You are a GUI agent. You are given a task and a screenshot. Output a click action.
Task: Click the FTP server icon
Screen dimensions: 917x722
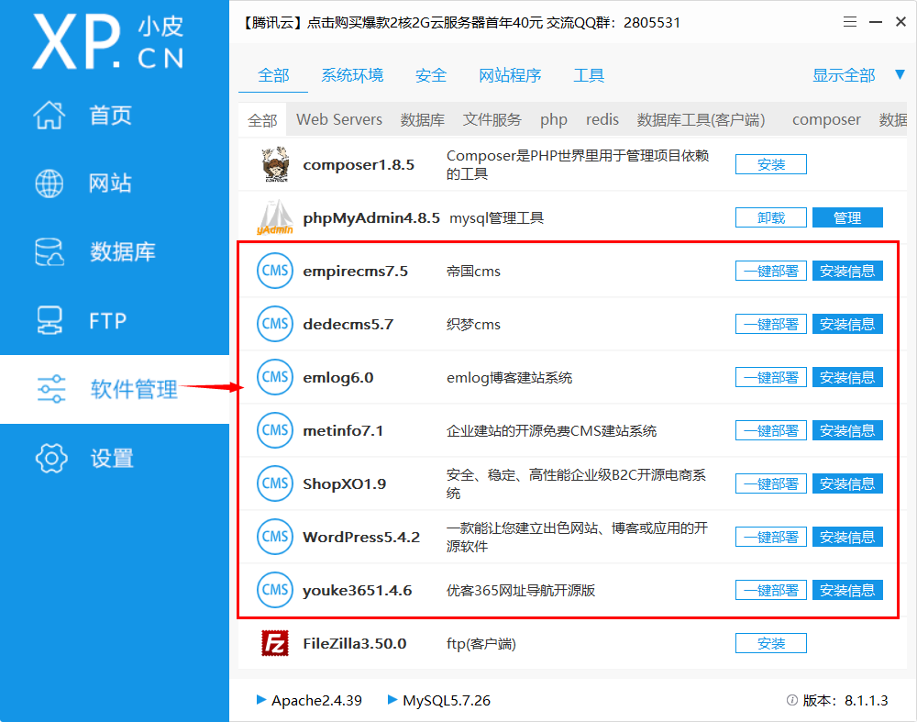pos(50,320)
